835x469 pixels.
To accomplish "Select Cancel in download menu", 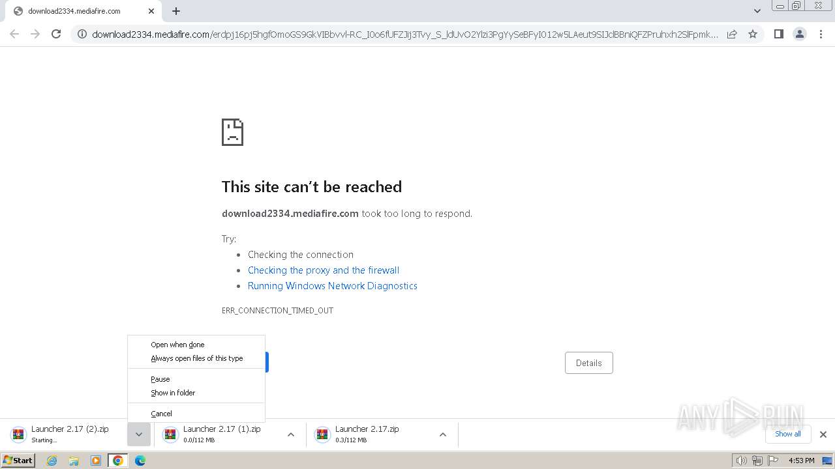I will [196, 414].
